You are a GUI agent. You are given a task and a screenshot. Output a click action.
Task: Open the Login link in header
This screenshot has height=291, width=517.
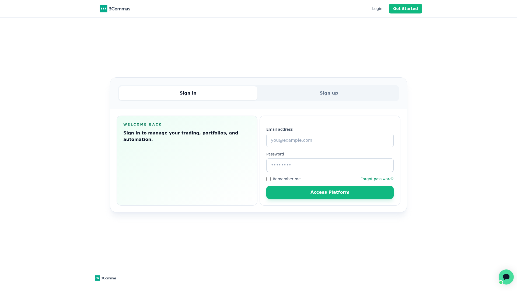coord(377,9)
